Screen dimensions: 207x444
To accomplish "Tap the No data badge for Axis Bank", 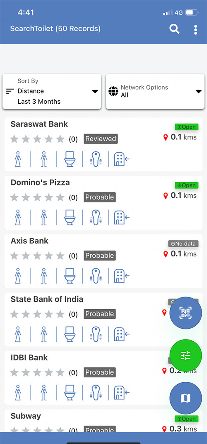I will [183, 244].
